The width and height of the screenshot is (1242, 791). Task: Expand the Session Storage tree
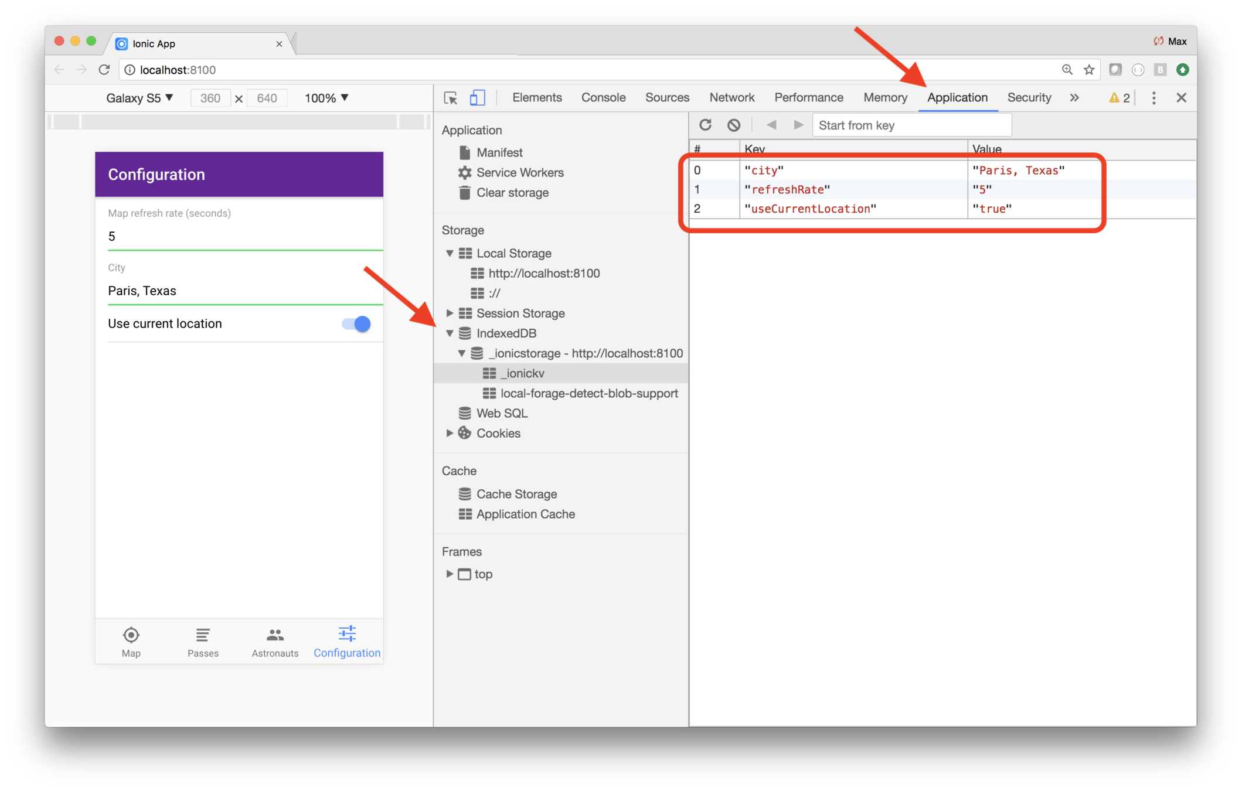450,313
